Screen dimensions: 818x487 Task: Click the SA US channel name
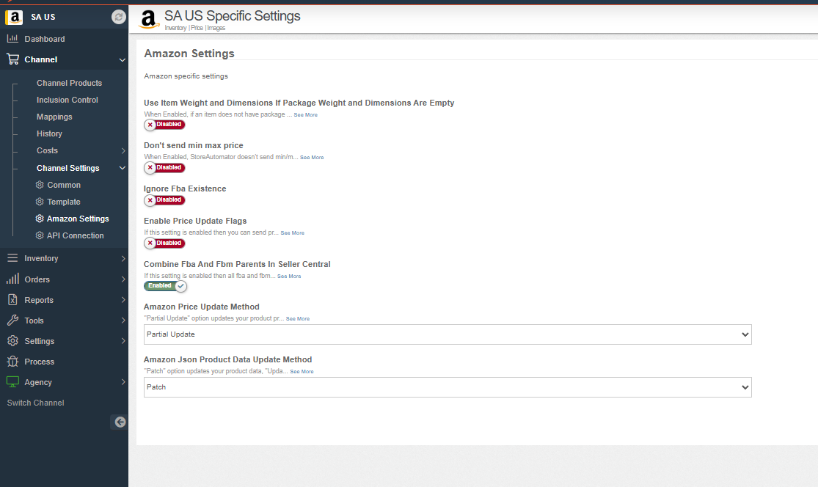(x=43, y=17)
